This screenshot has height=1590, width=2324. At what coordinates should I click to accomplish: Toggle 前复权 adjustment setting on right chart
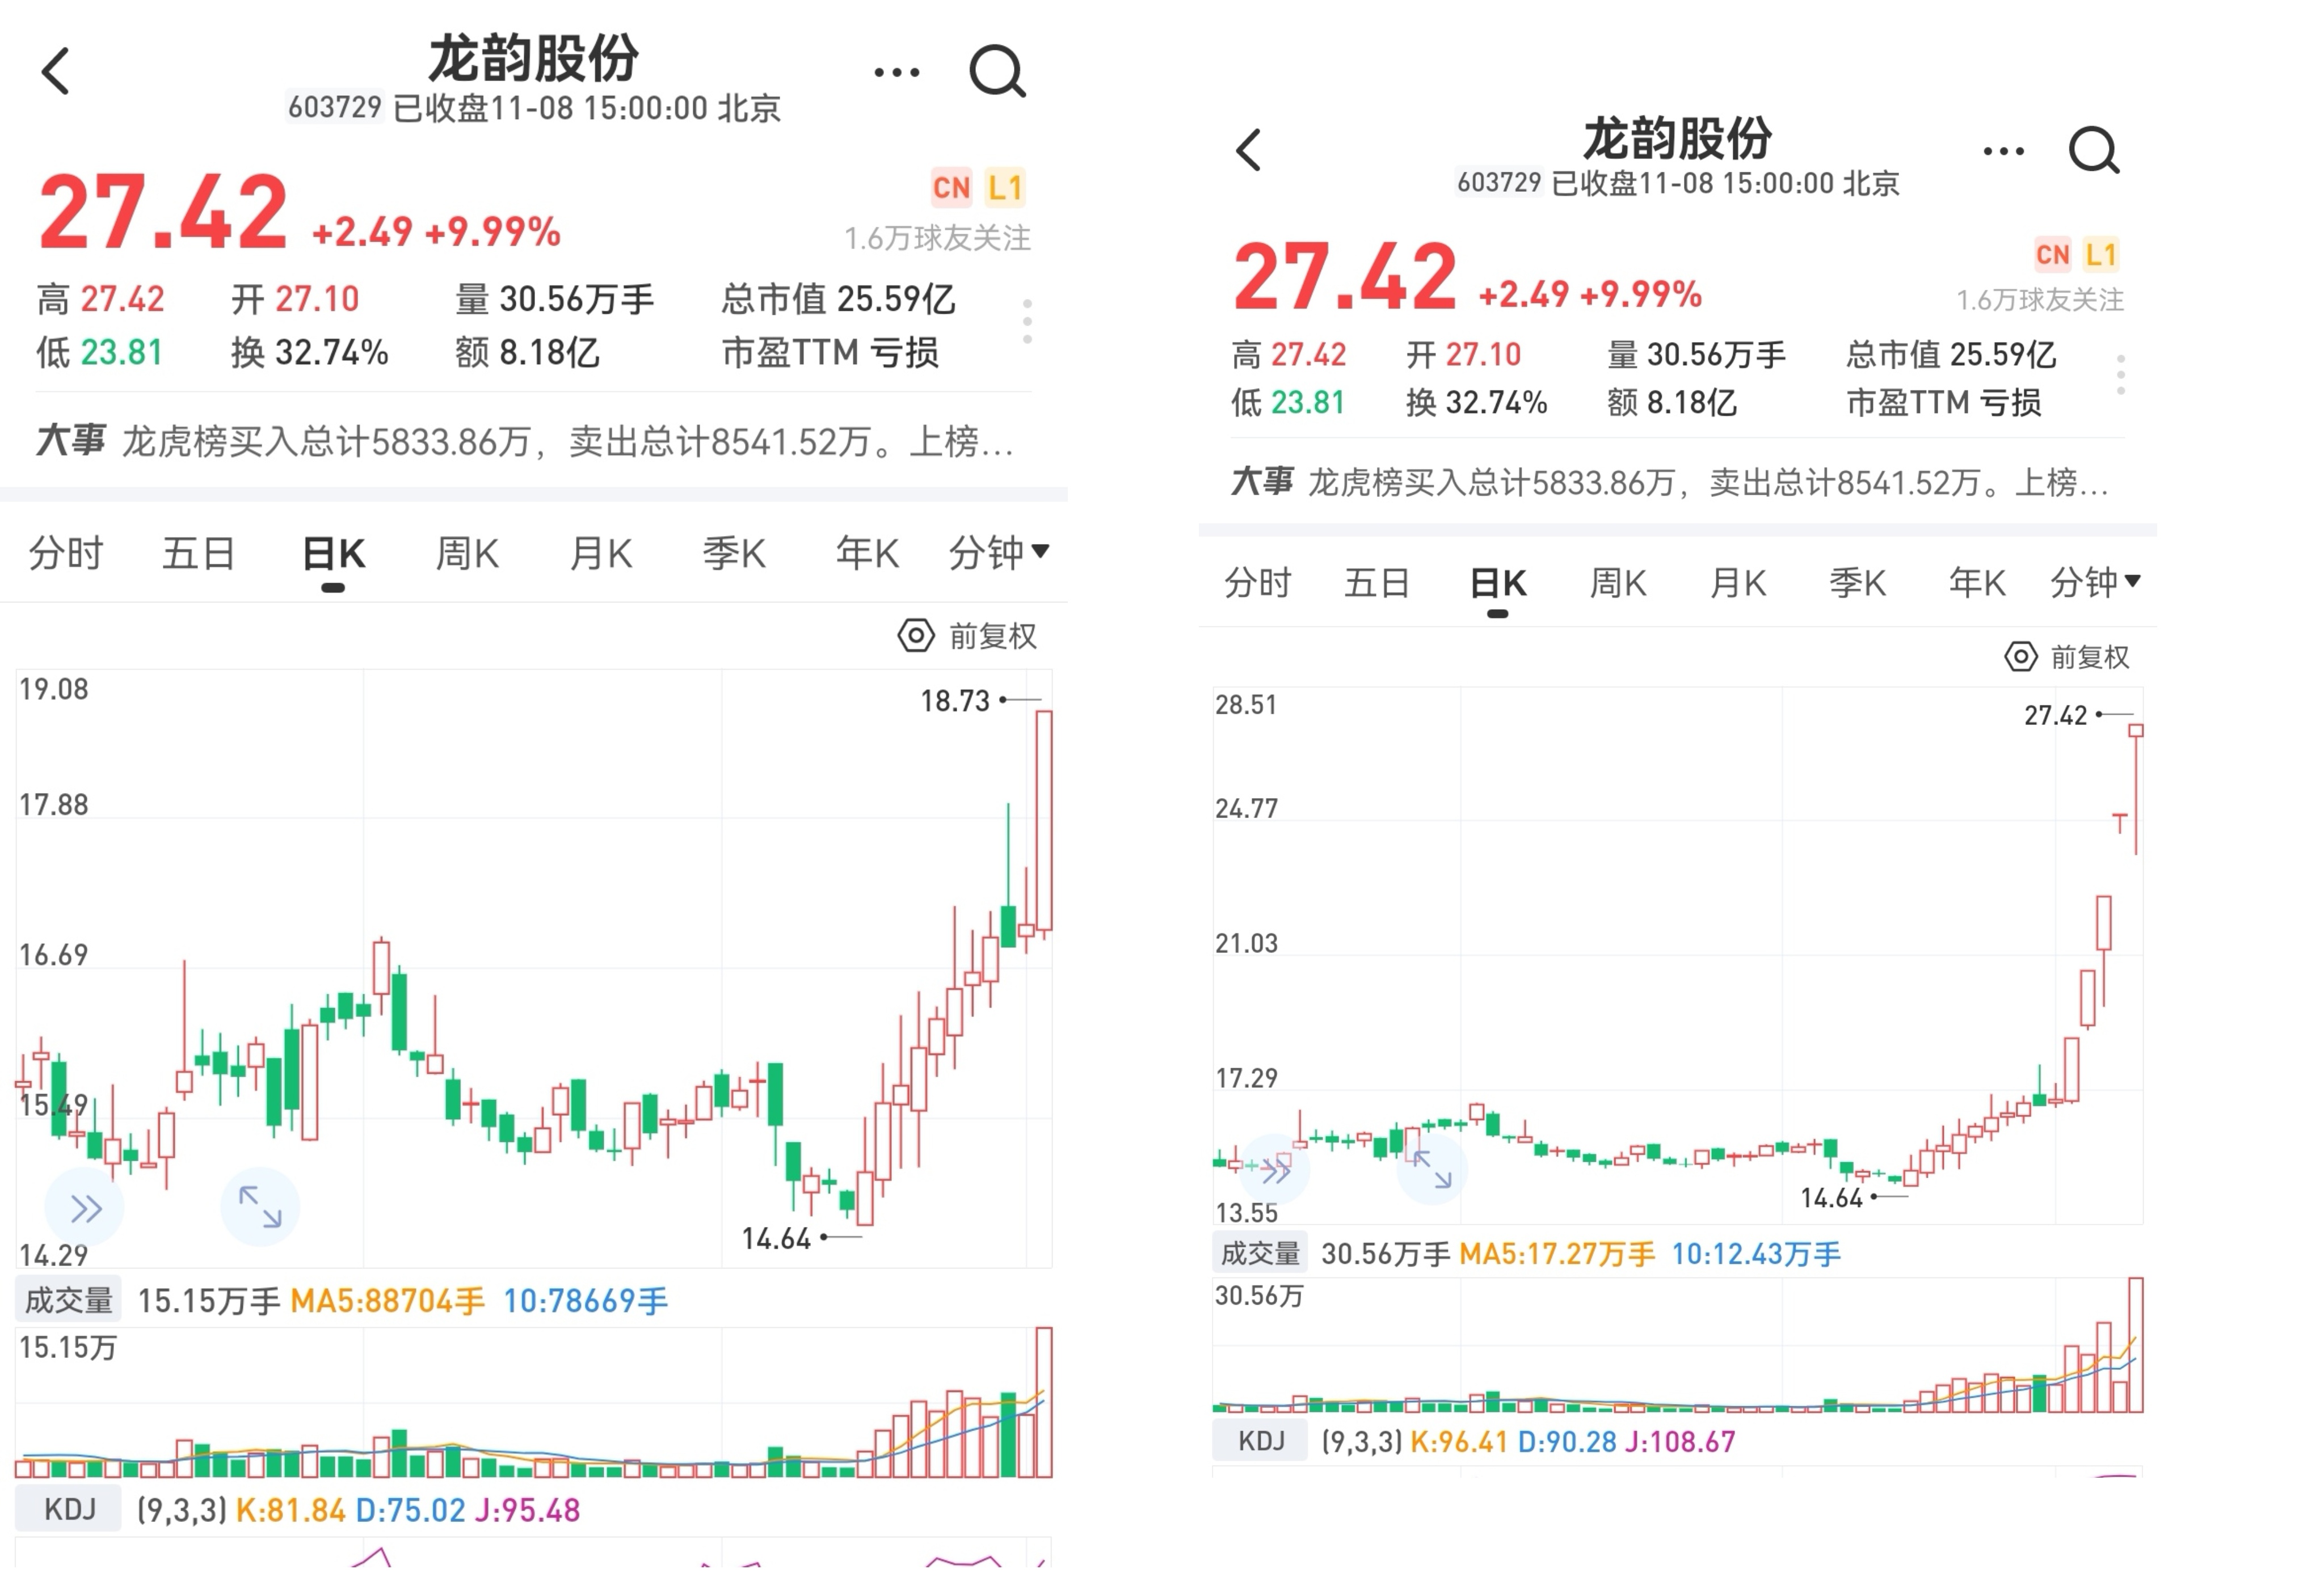coord(2068,657)
